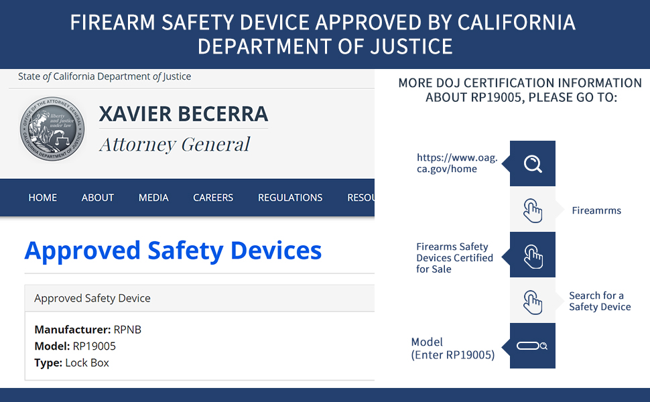Click the hand icon for Firearms Safety Devices Certified
This screenshot has height=402, width=650.
[533, 255]
